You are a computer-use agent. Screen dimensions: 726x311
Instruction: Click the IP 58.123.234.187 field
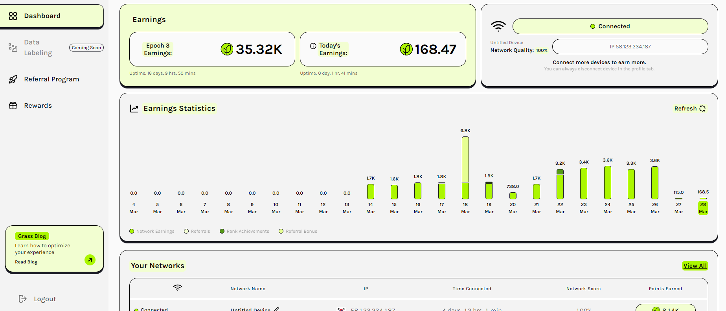coord(630,47)
